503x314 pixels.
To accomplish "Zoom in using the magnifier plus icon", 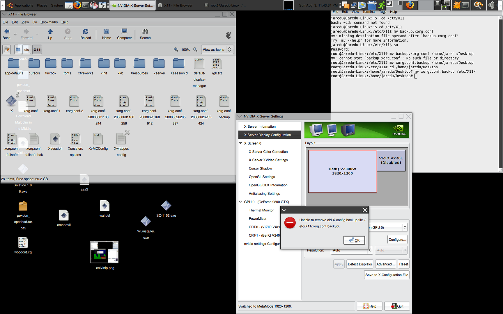I will click(195, 49).
